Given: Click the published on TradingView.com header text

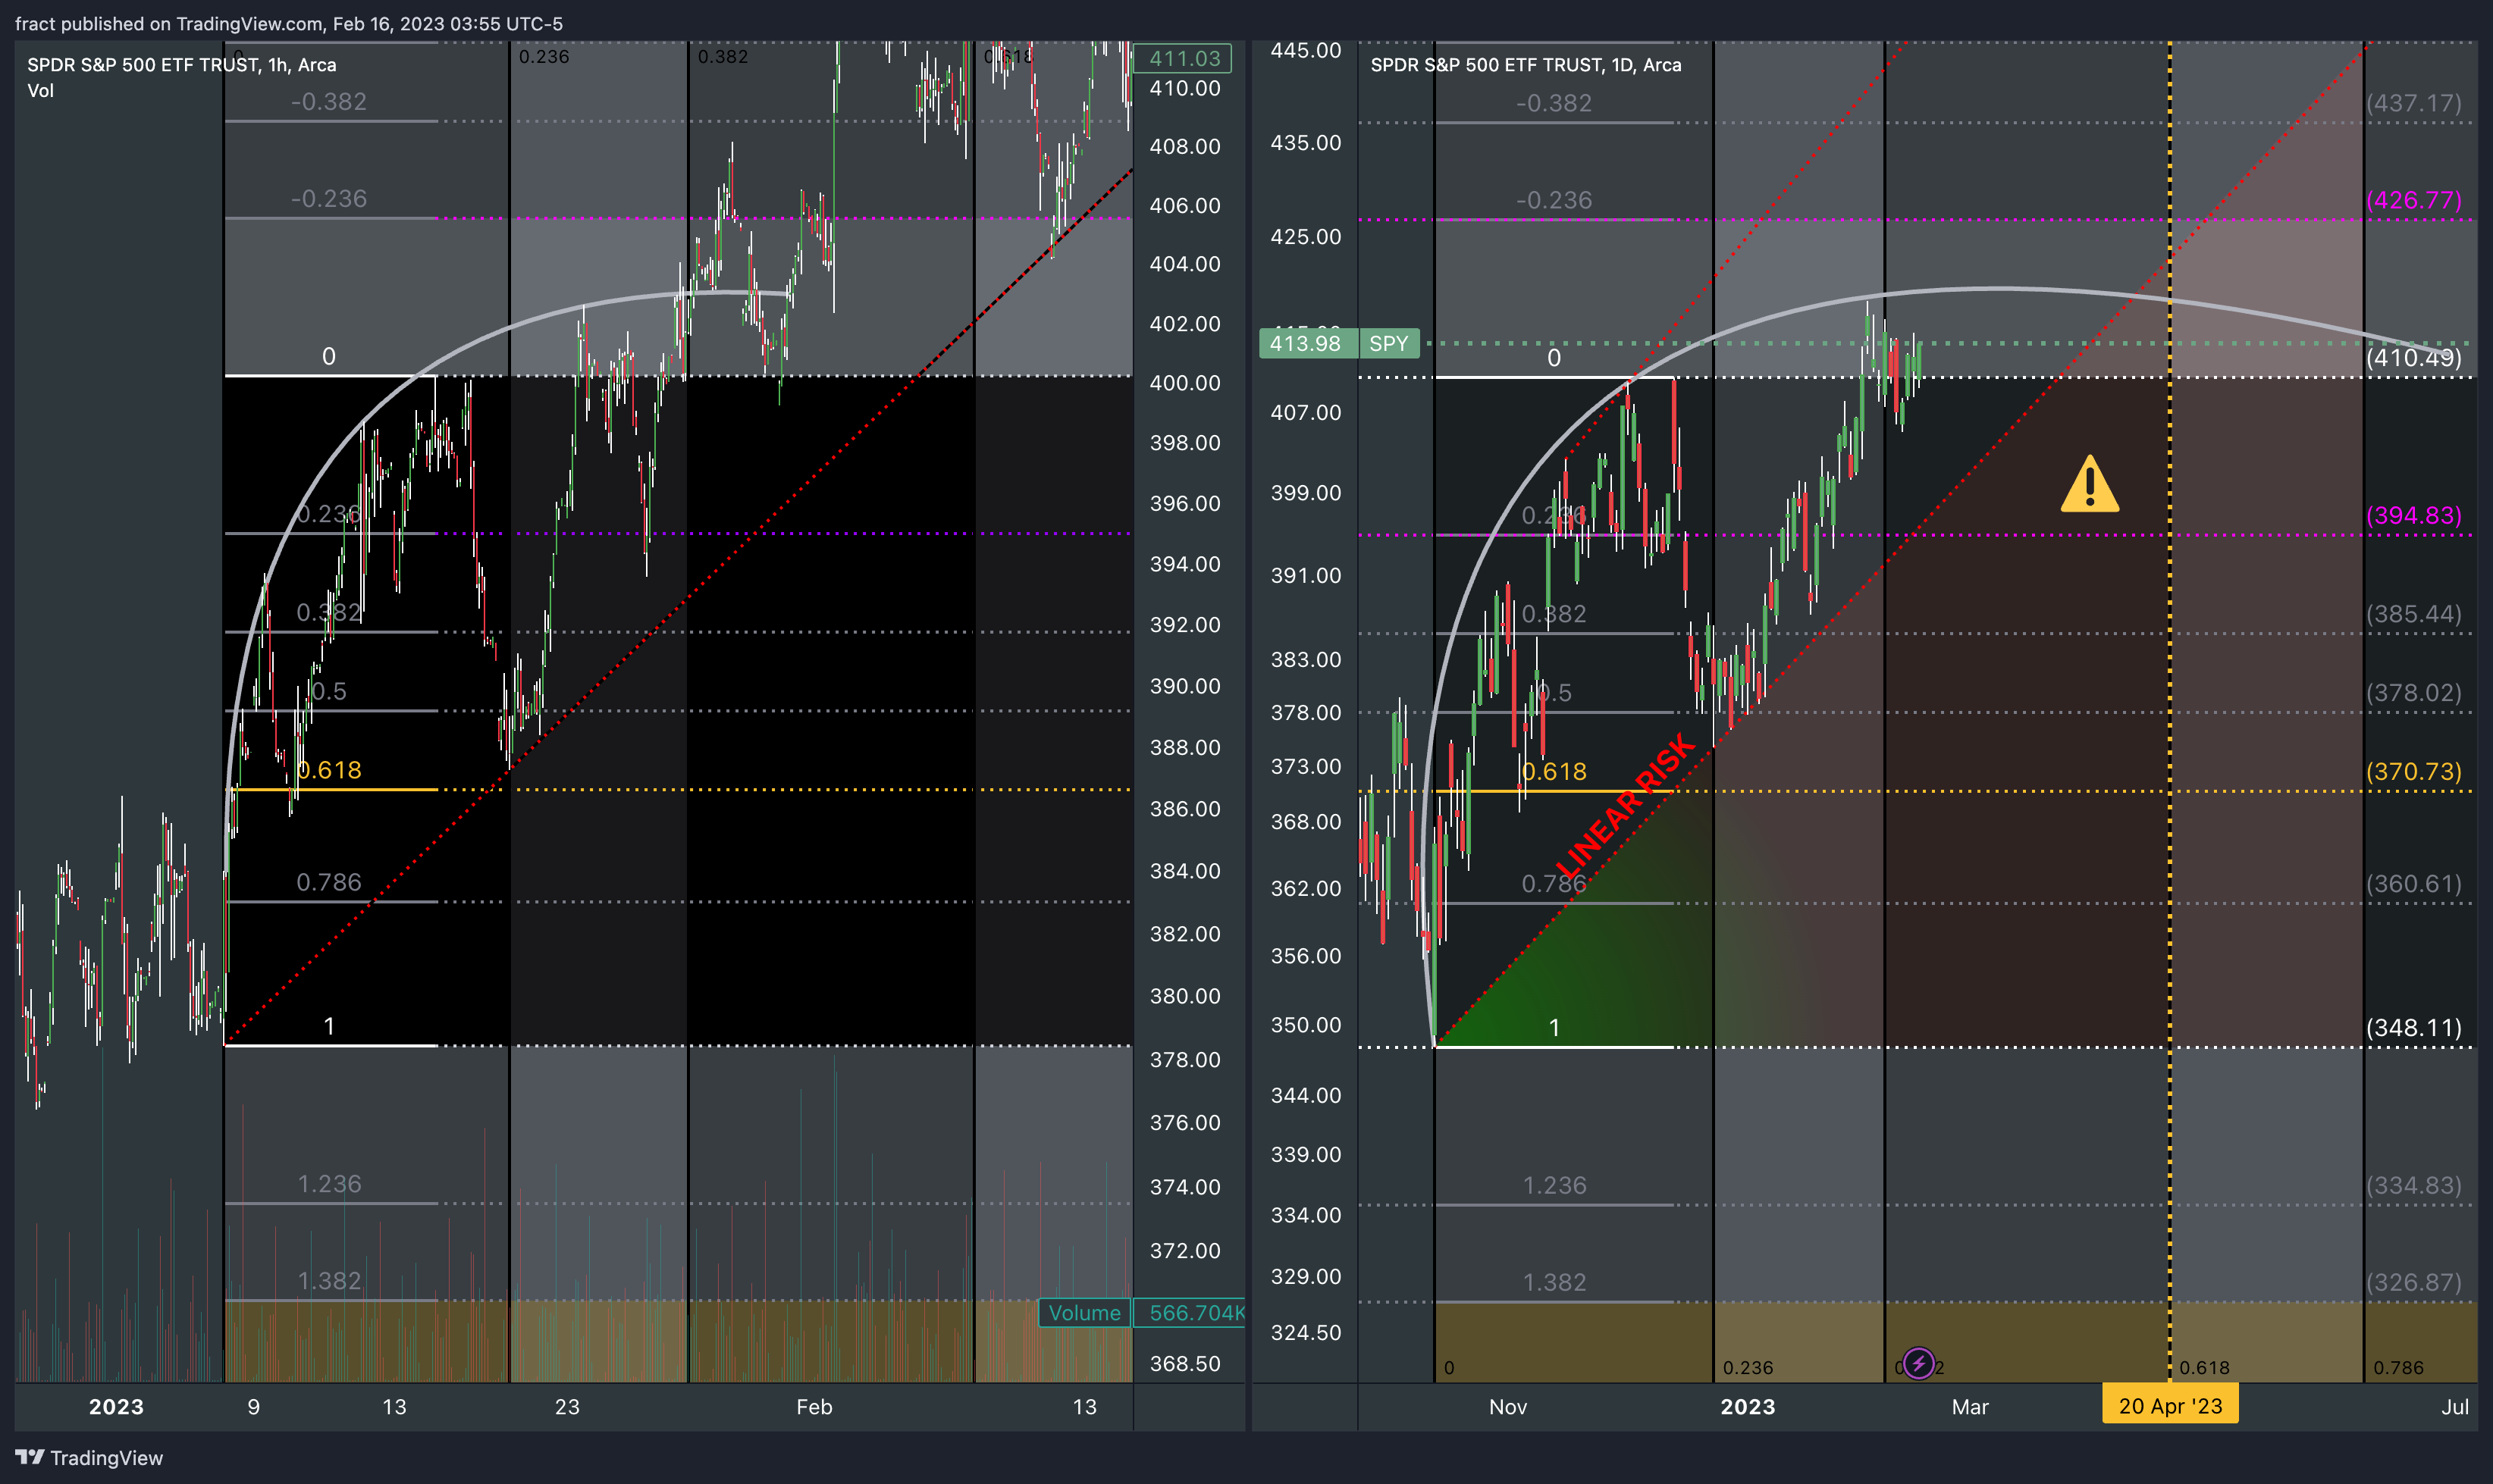Looking at the screenshot, I should (289, 23).
